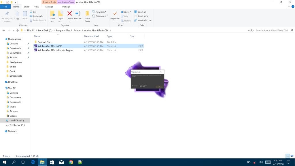The width and height of the screenshot is (295, 166).
Task: Select OneDrive in navigation pane
Action: tap(13, 82)
